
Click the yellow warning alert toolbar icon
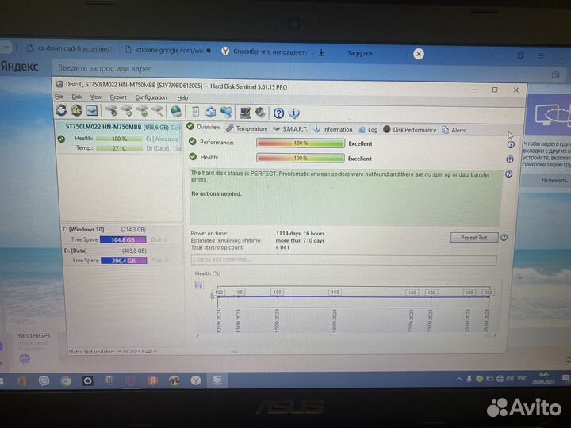click(76, 110)
